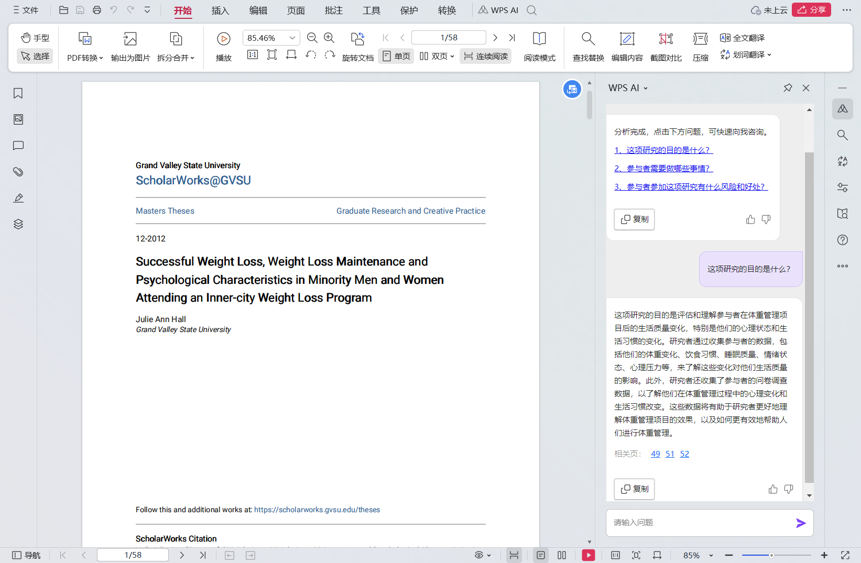Open the attachments paperclip panel
The width and height of the screenshot is (861, 563).
[x=18, y=172]
